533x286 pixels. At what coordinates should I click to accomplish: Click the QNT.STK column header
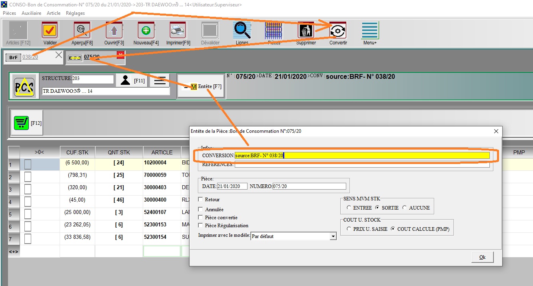pos(119,152)
